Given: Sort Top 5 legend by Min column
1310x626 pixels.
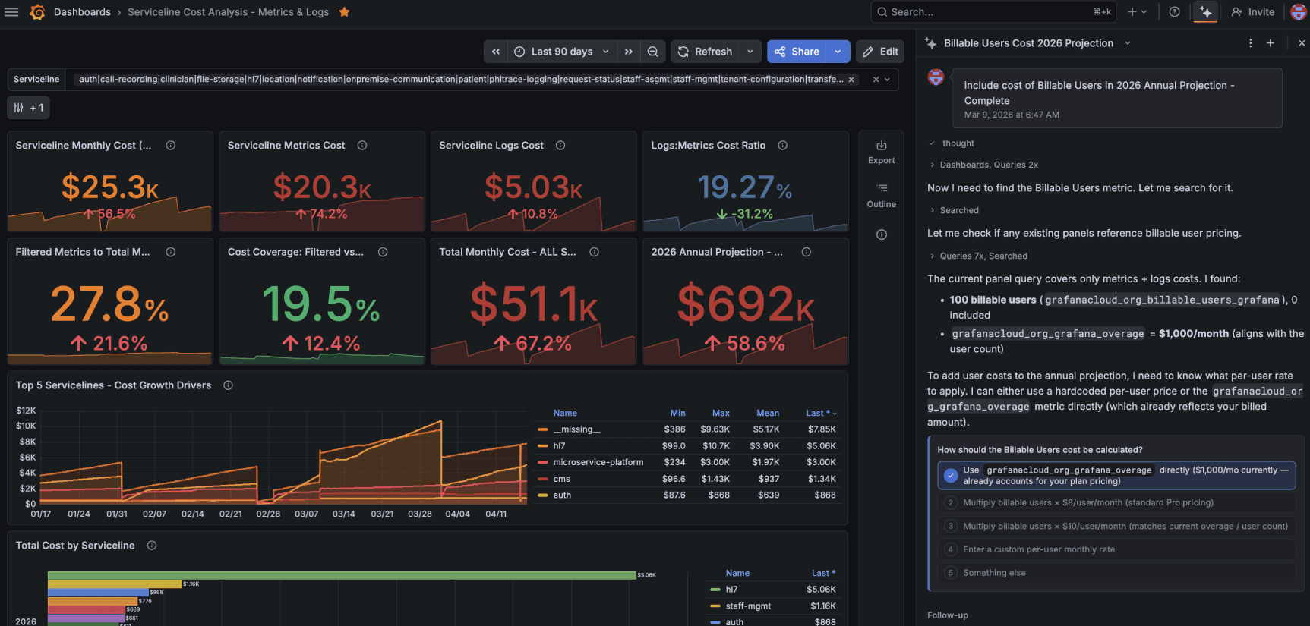Looking at the screenshot, I should (678, 413).
